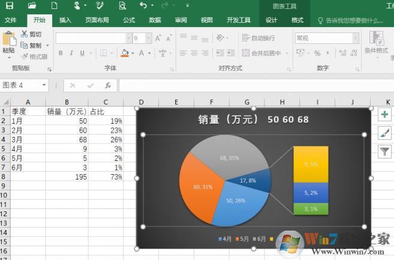Click the align left icon

(184, 53)
